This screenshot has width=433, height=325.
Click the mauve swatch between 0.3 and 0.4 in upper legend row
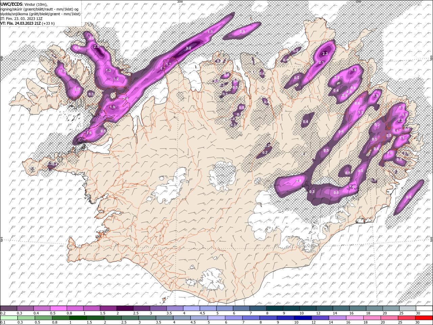(x=25, y=308)
